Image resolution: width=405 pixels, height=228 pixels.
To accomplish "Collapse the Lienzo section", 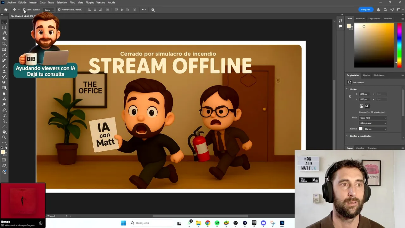I will click(x=347, y=89).
